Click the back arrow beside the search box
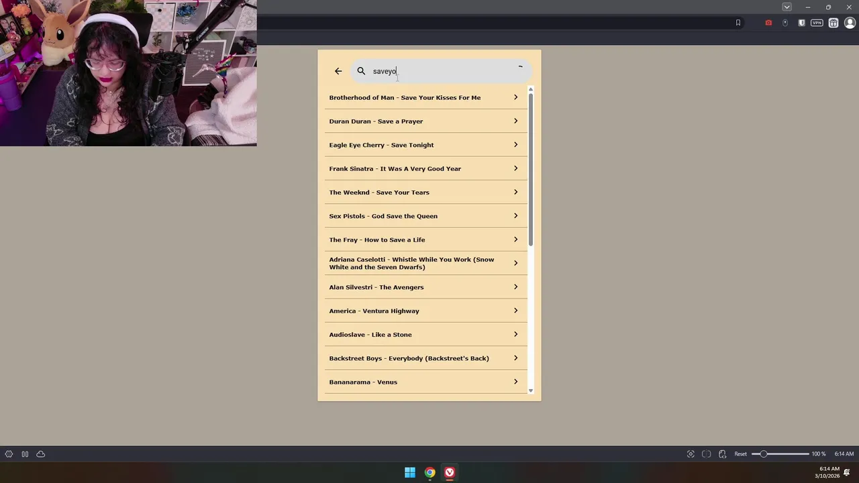This screenshot has height=483, width=859. (x=338, y=71)
